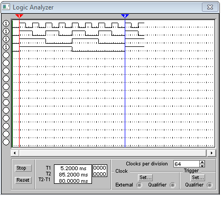Click the scrollbar right arrow
The image size is (222, 197).
tap(211, 153)
